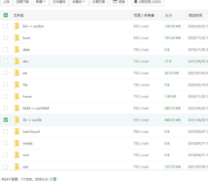Check the box for the opt folder
The image size is (208, 182).
(x=6, y=167)
